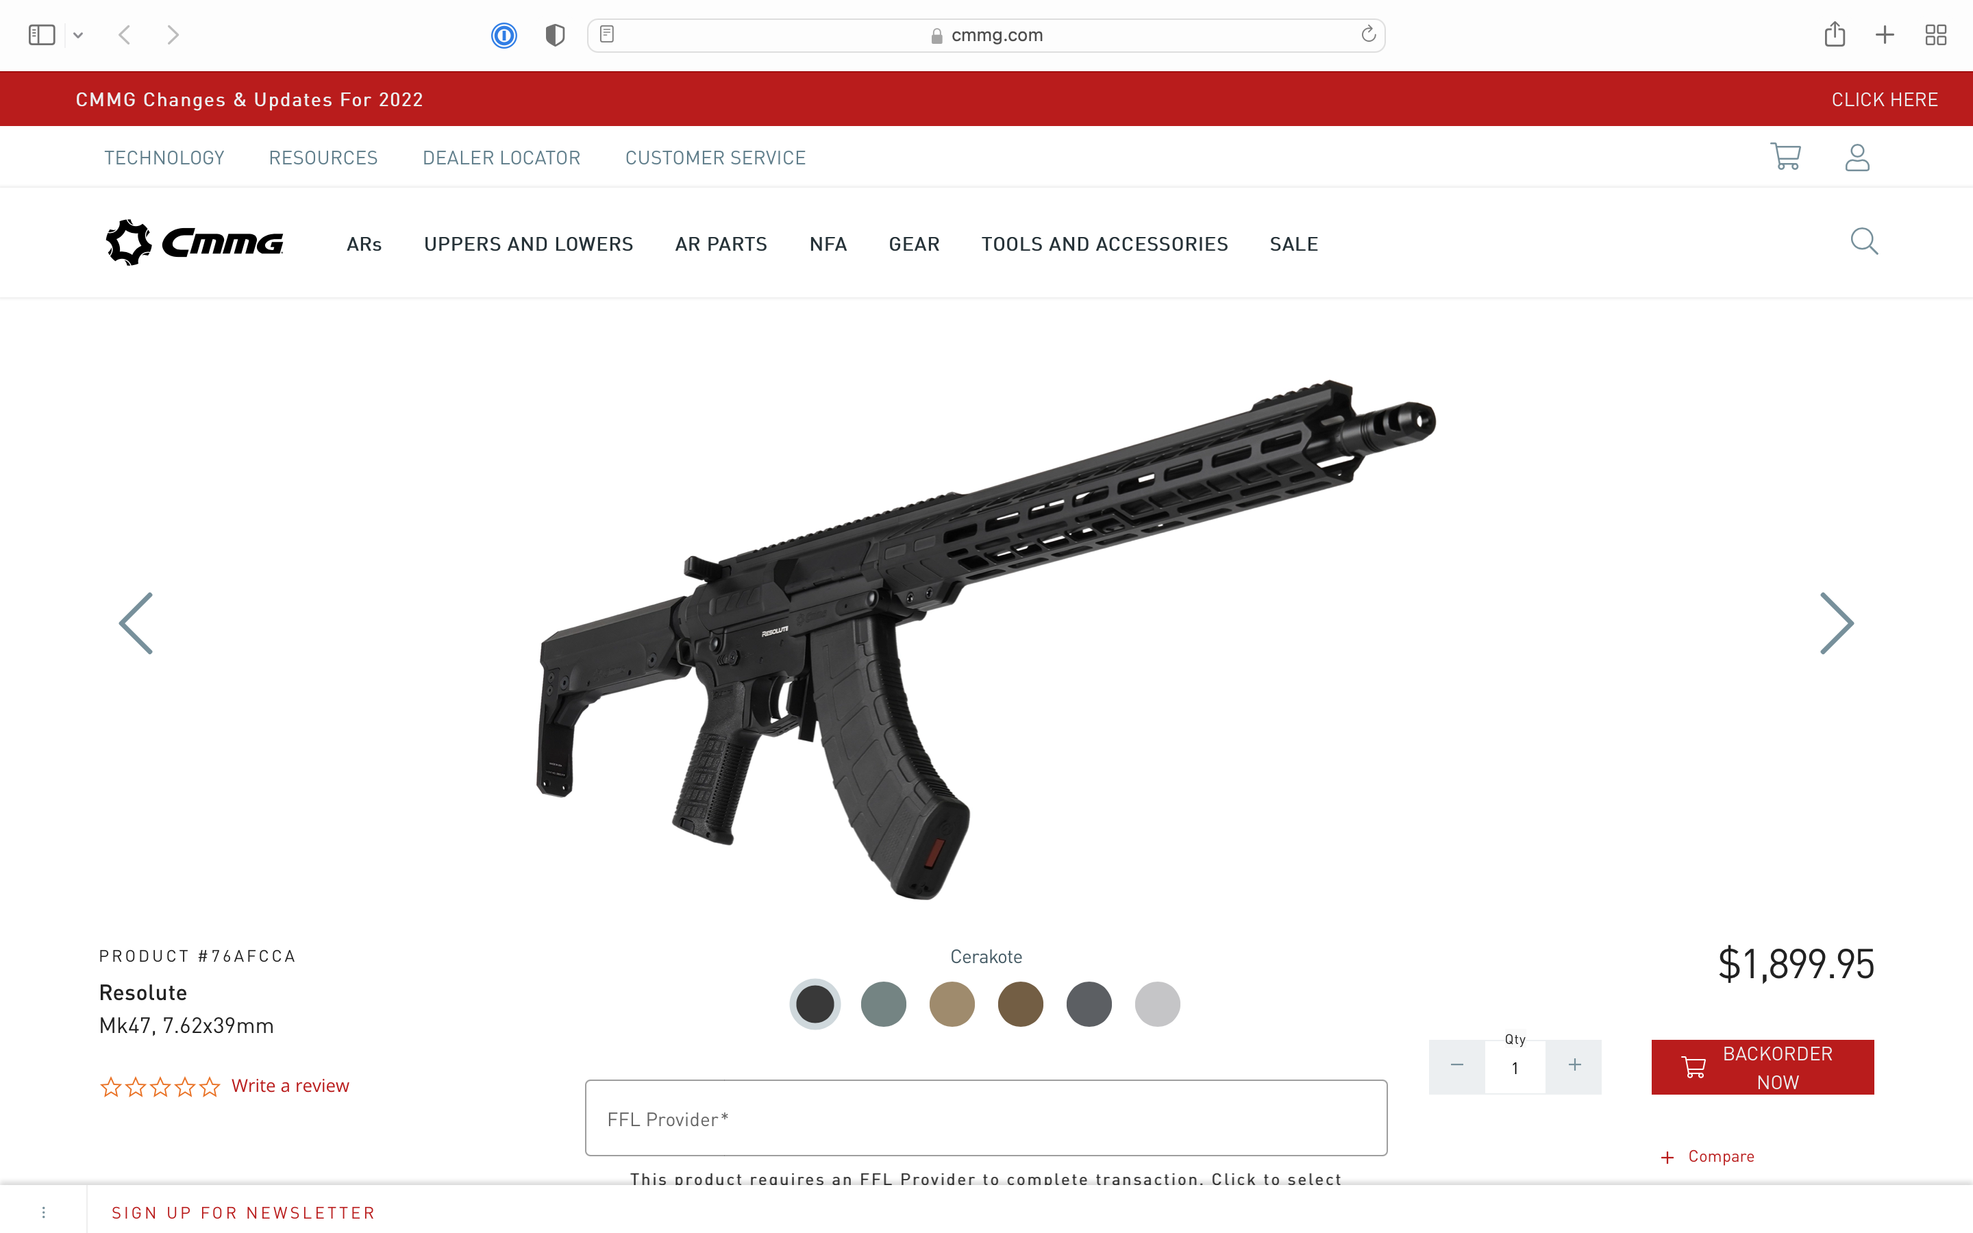
Task: Click the FFL Provider field
Action: click(x=986, y=1118)
